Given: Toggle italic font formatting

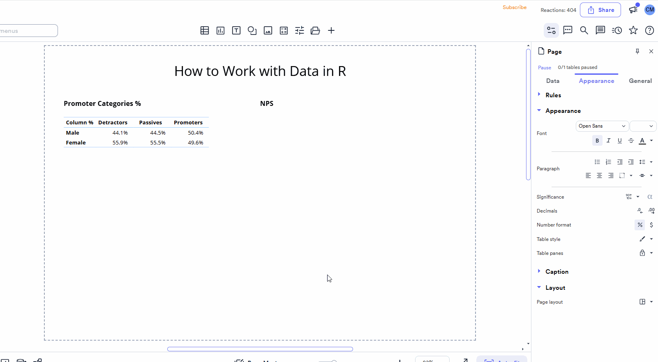Looking at the screenshot, I should coord(609,141).
